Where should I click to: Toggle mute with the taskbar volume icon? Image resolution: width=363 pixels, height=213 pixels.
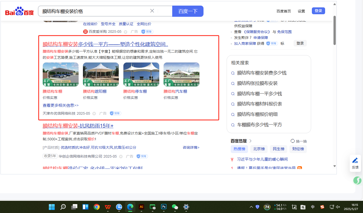[x=338, y=207]
